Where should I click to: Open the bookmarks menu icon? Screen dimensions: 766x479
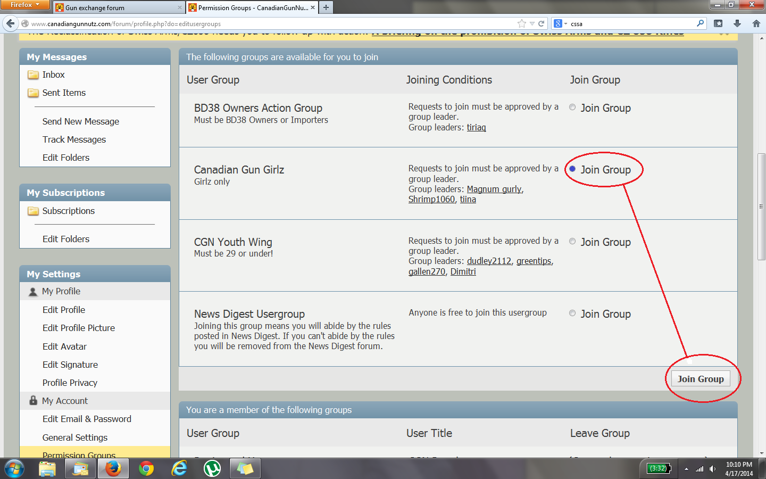(718, 23)
